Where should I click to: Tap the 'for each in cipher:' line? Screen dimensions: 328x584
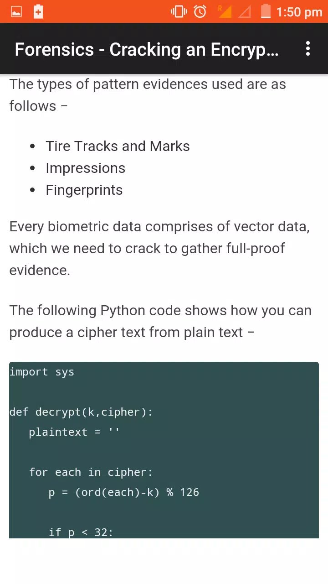(91, 472)
